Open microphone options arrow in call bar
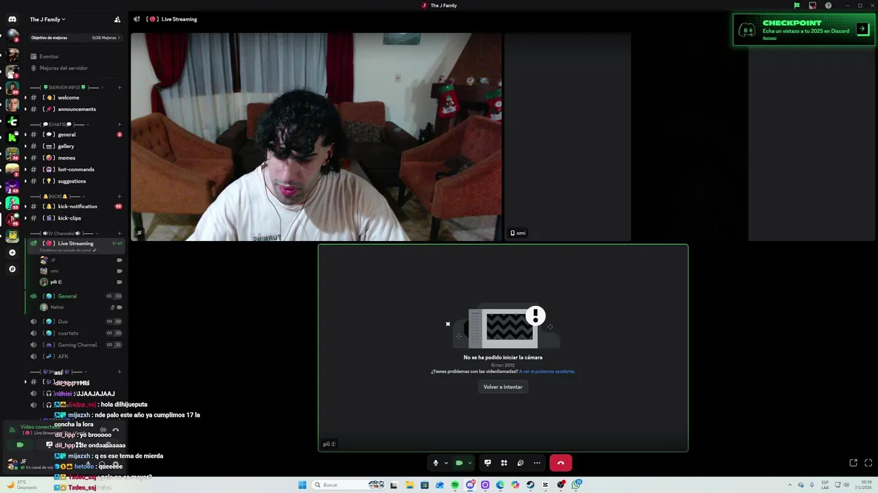 (446, 463)
